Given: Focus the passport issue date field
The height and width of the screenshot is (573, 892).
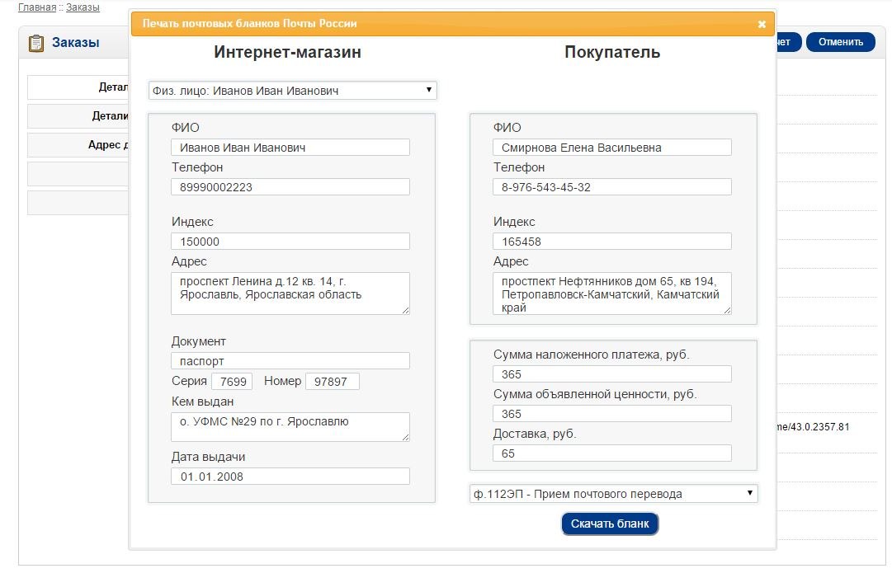Looking at the screenshot, I should pyautogui.click(x=290, y=477).
